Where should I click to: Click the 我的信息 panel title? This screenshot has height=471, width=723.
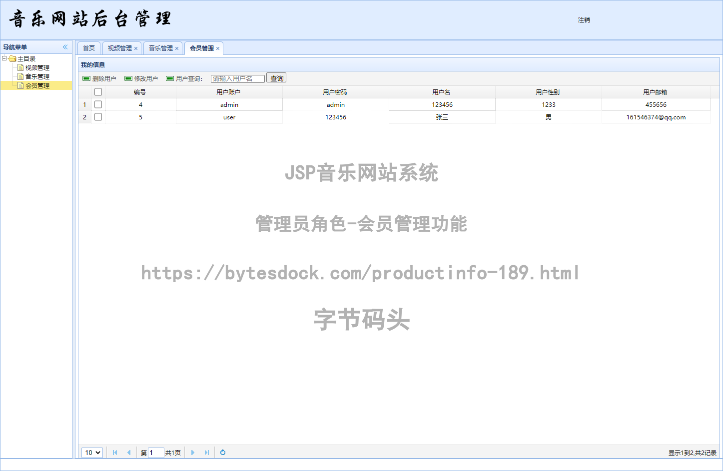(93, 65)
